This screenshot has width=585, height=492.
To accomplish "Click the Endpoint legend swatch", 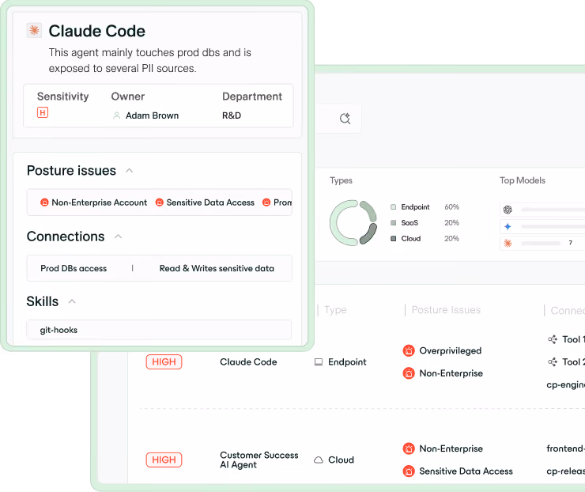I will click(393, 206).
